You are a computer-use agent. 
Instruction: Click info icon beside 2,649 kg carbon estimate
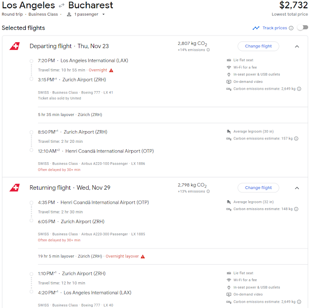[297, 89]
